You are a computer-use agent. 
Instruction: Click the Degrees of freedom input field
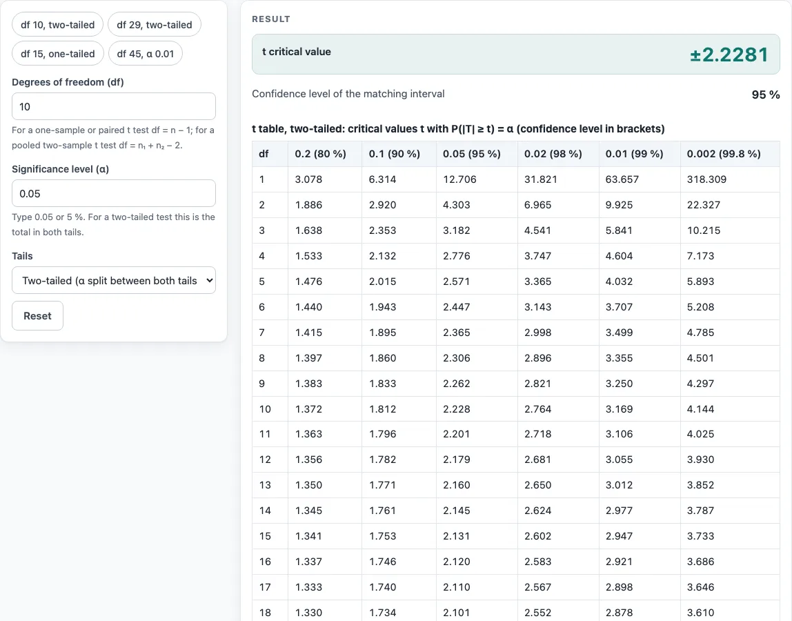point(114,107)
